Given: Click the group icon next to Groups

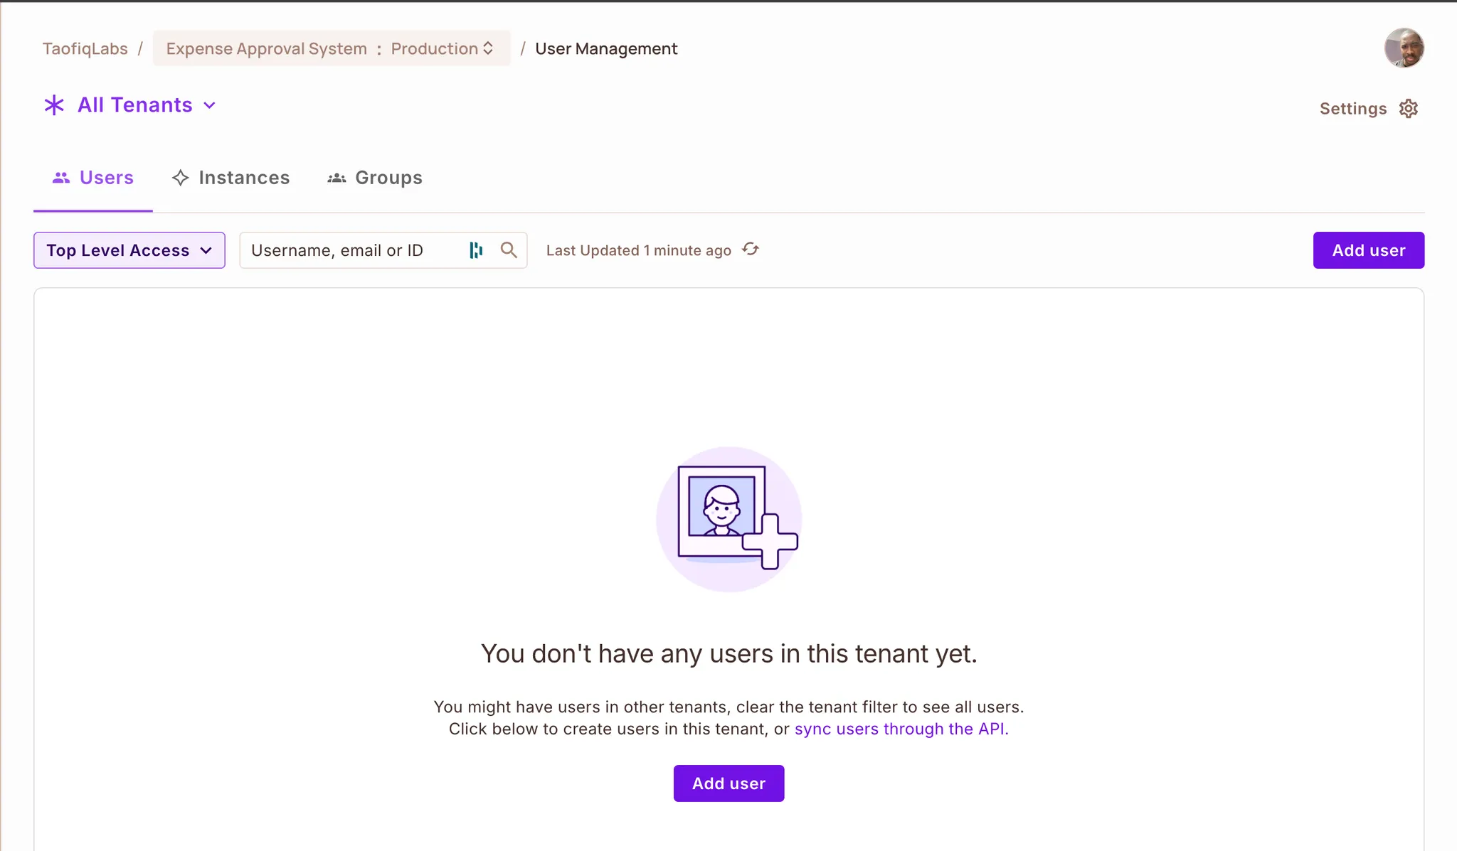Looking at the screenshot, I should point(337,178).
